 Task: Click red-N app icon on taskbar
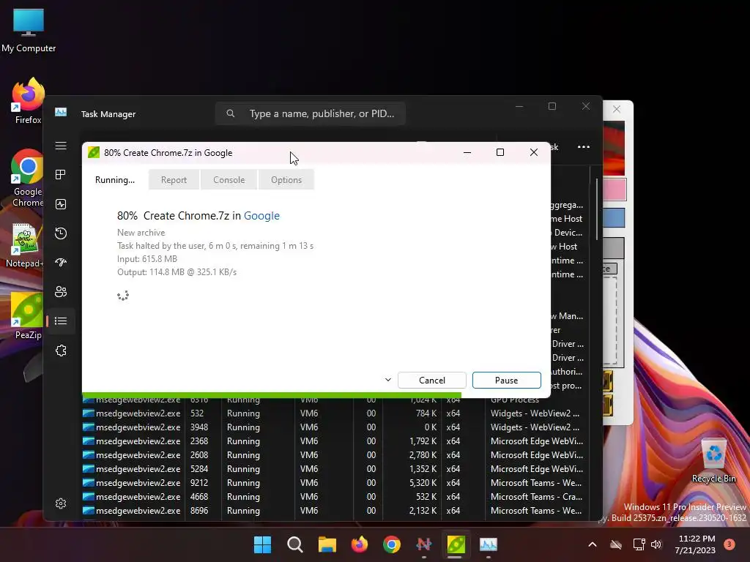click(424, 544)
